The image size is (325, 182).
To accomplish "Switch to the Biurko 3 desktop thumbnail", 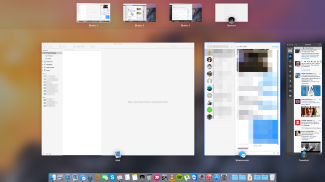I will pyautogui.click(x=185, y=12).
